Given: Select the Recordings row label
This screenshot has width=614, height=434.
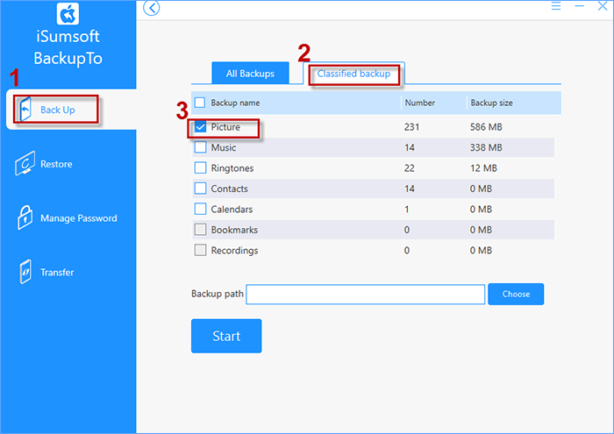Looking at the screenshot, I should pyautogui.click(x=234, y=251).
